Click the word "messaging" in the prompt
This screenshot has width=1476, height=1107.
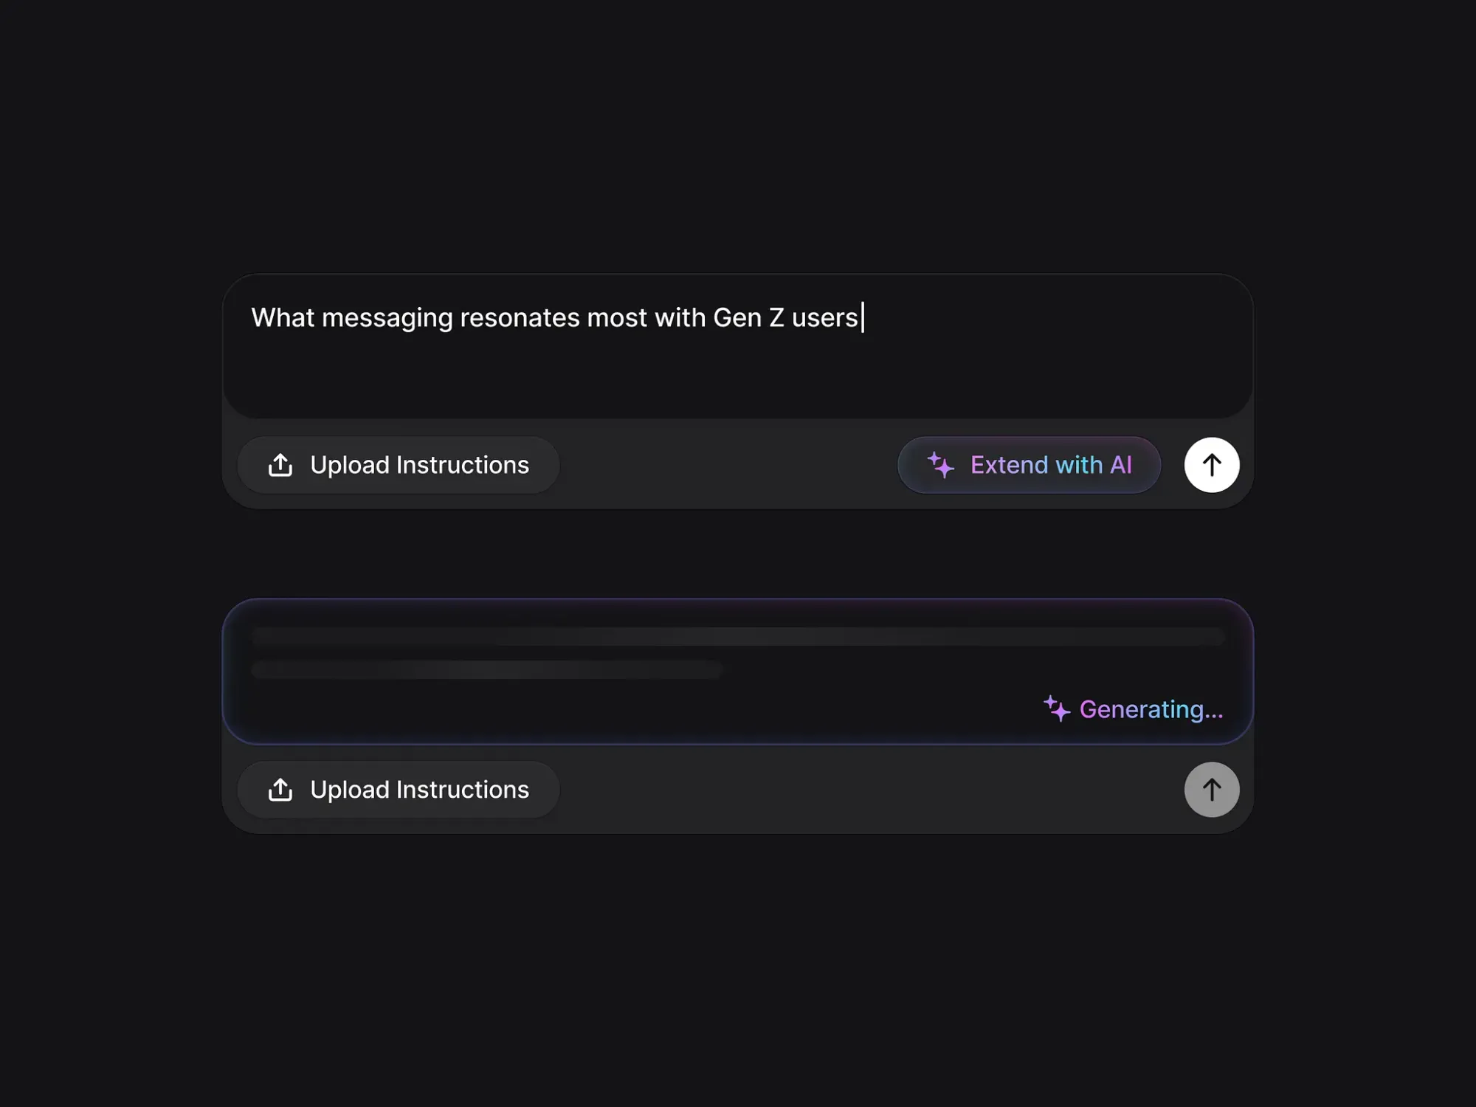[387, 318]
